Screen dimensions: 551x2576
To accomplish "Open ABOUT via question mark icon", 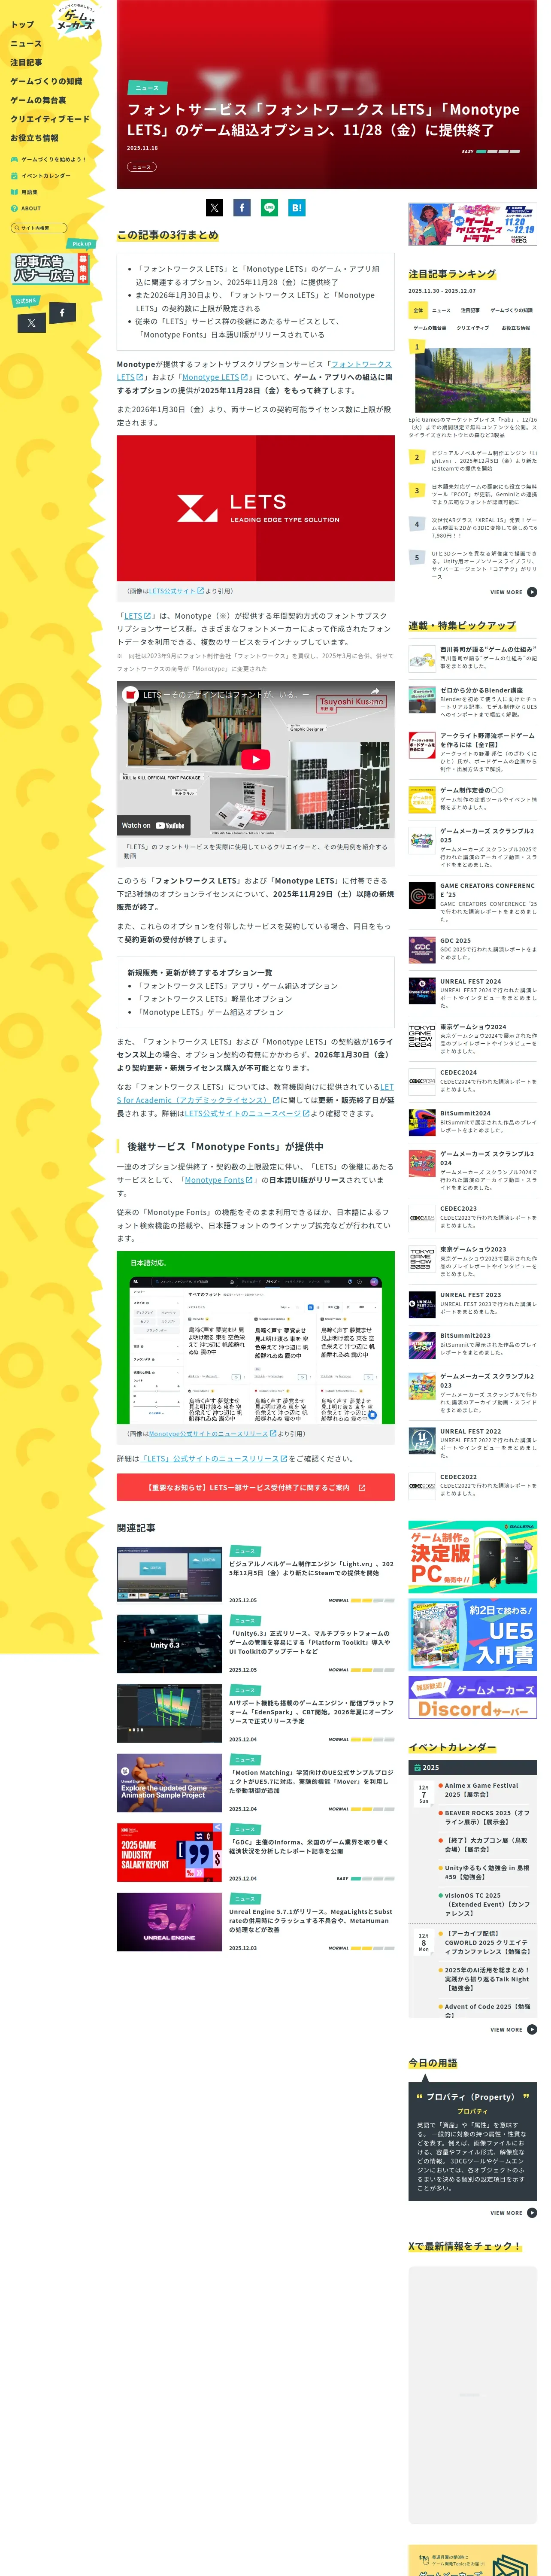I will coord(15,209).
